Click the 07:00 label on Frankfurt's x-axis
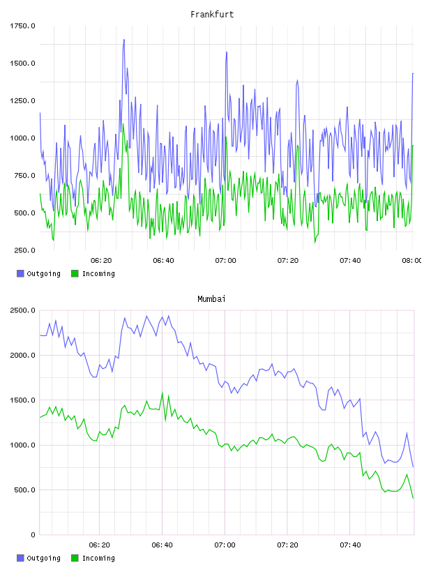Viewport: 424px width, 569px height. click(x=225, y=260)
